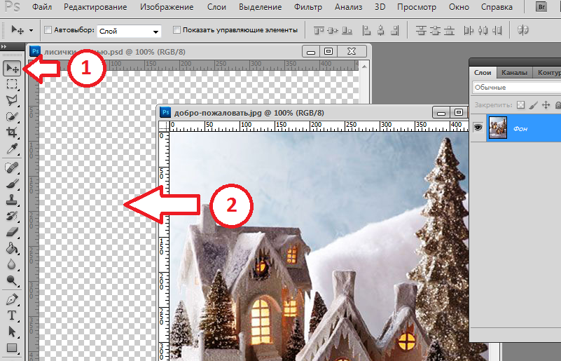Open the Файл menu
The image size is (561, 361).
click(41, 7)
